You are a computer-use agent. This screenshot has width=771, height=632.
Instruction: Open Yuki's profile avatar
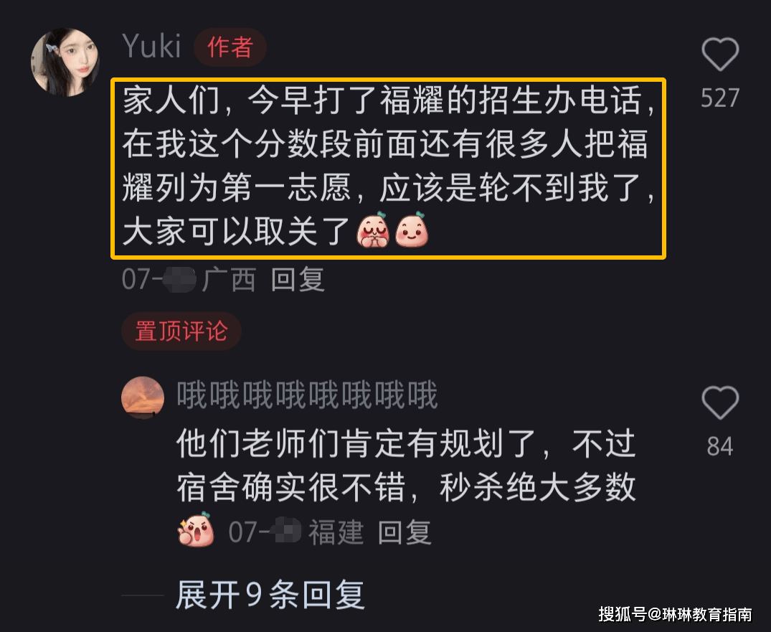[x=65, y=62]
